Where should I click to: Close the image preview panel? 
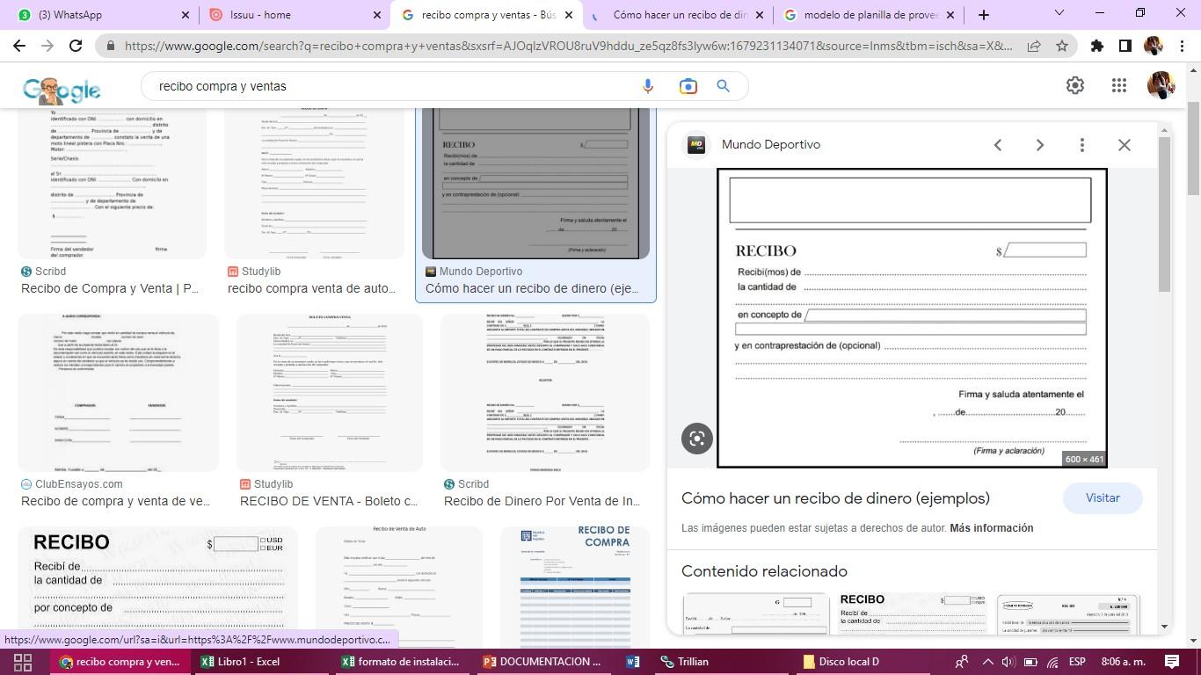coord(1125,145)
